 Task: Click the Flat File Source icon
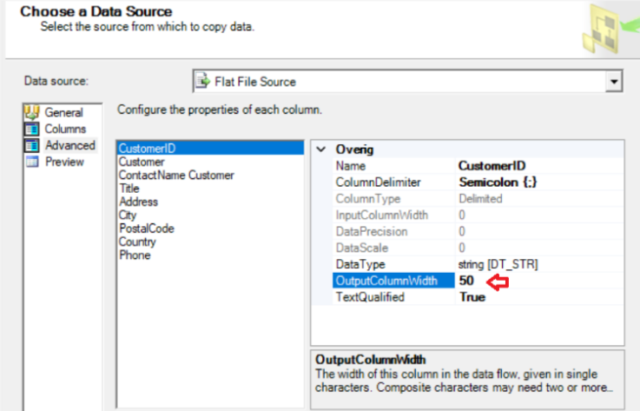[203, 82]
